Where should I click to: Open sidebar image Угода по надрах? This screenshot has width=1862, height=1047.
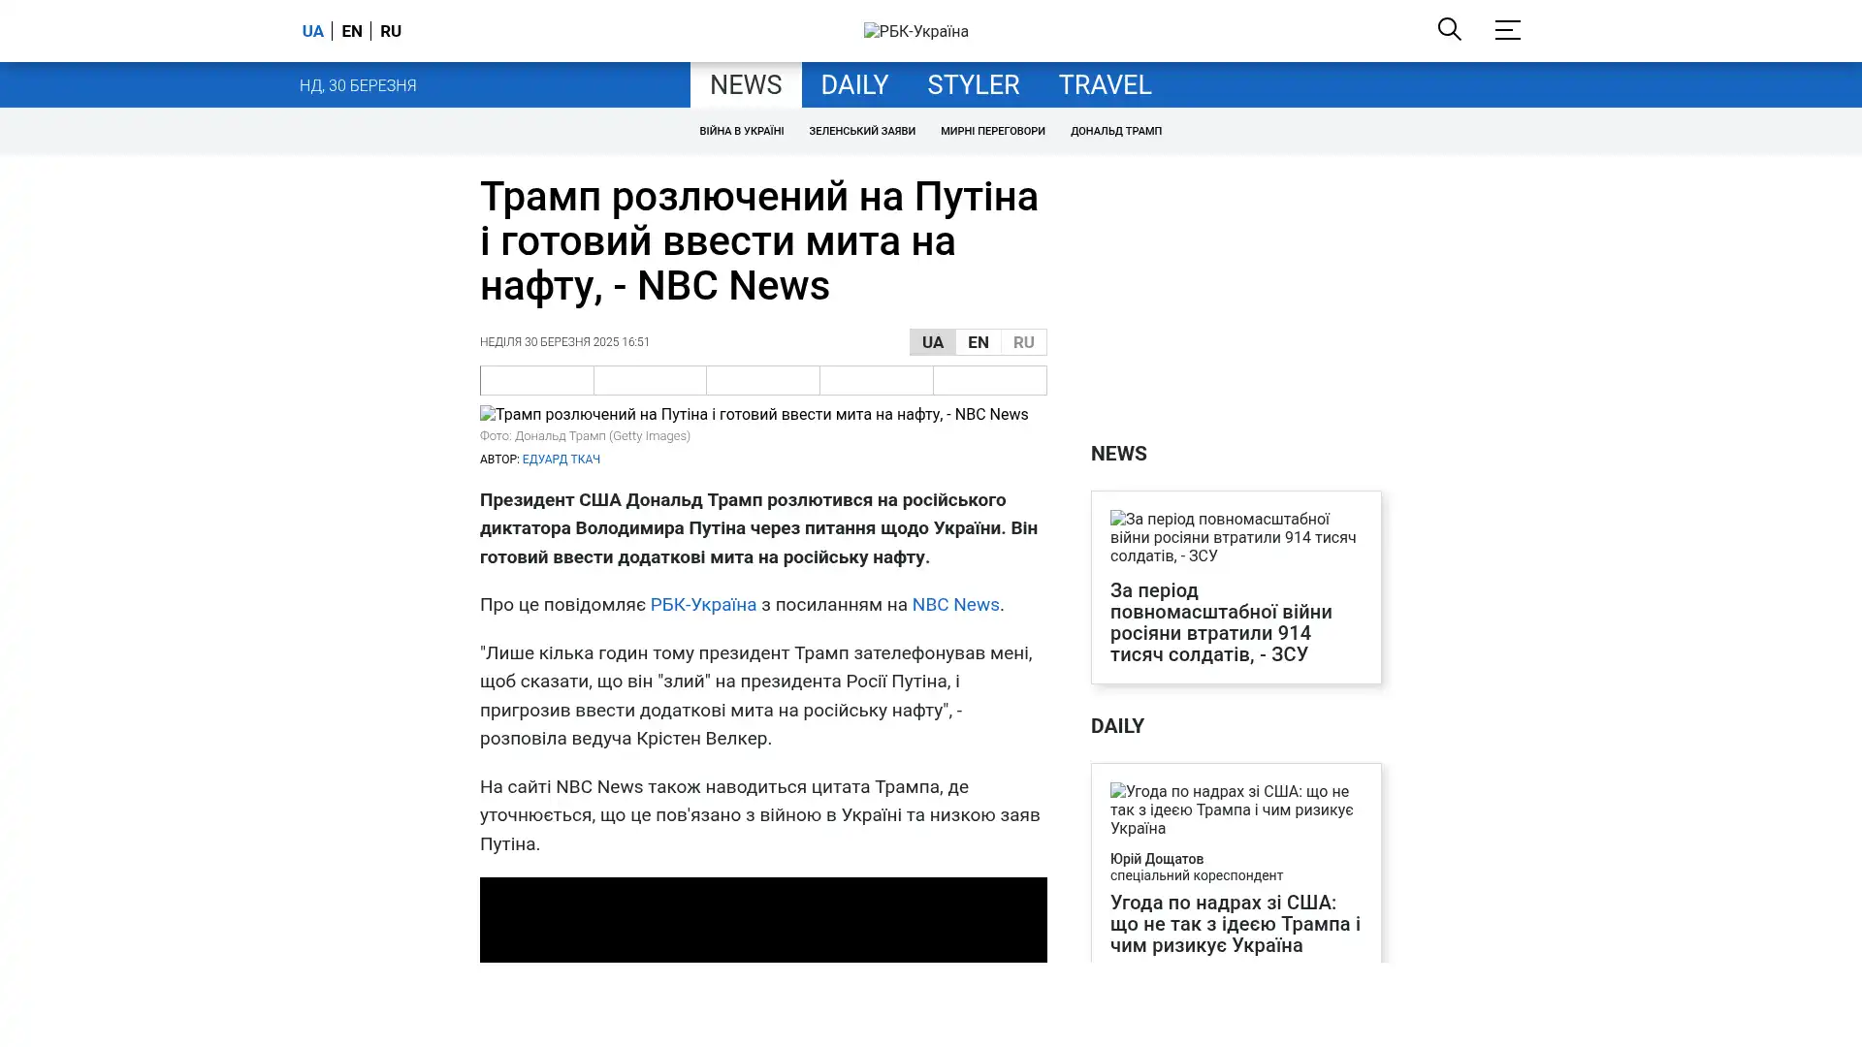[1236, 809]
